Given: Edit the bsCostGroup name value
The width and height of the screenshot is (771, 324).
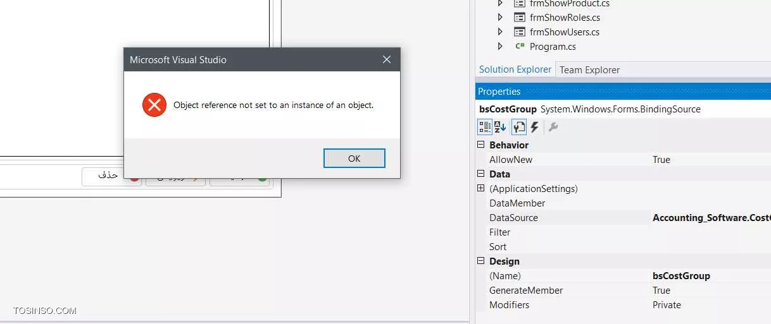Looking at the screenshot, I should pyautogui.click(x=681, y=276).
